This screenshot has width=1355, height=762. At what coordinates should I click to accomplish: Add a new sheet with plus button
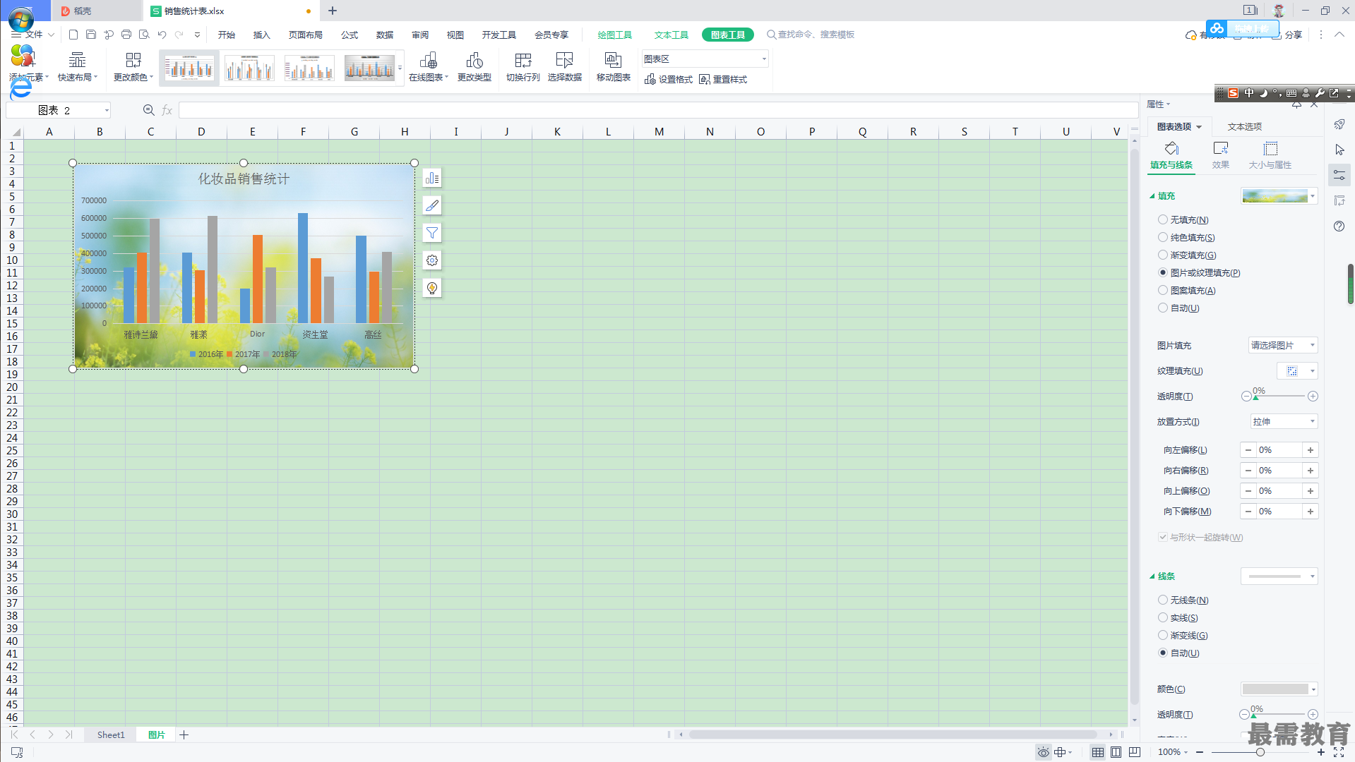tap(184, 735)
